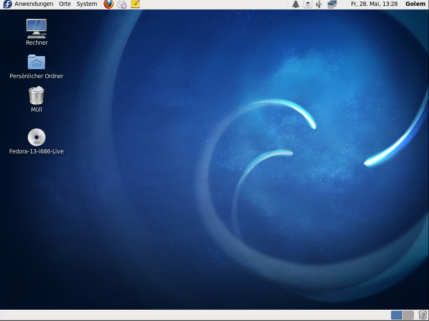Viewport: 429px width, 321px height.
Task: Switch to the first workspace
Action: (x=396, y=315)
